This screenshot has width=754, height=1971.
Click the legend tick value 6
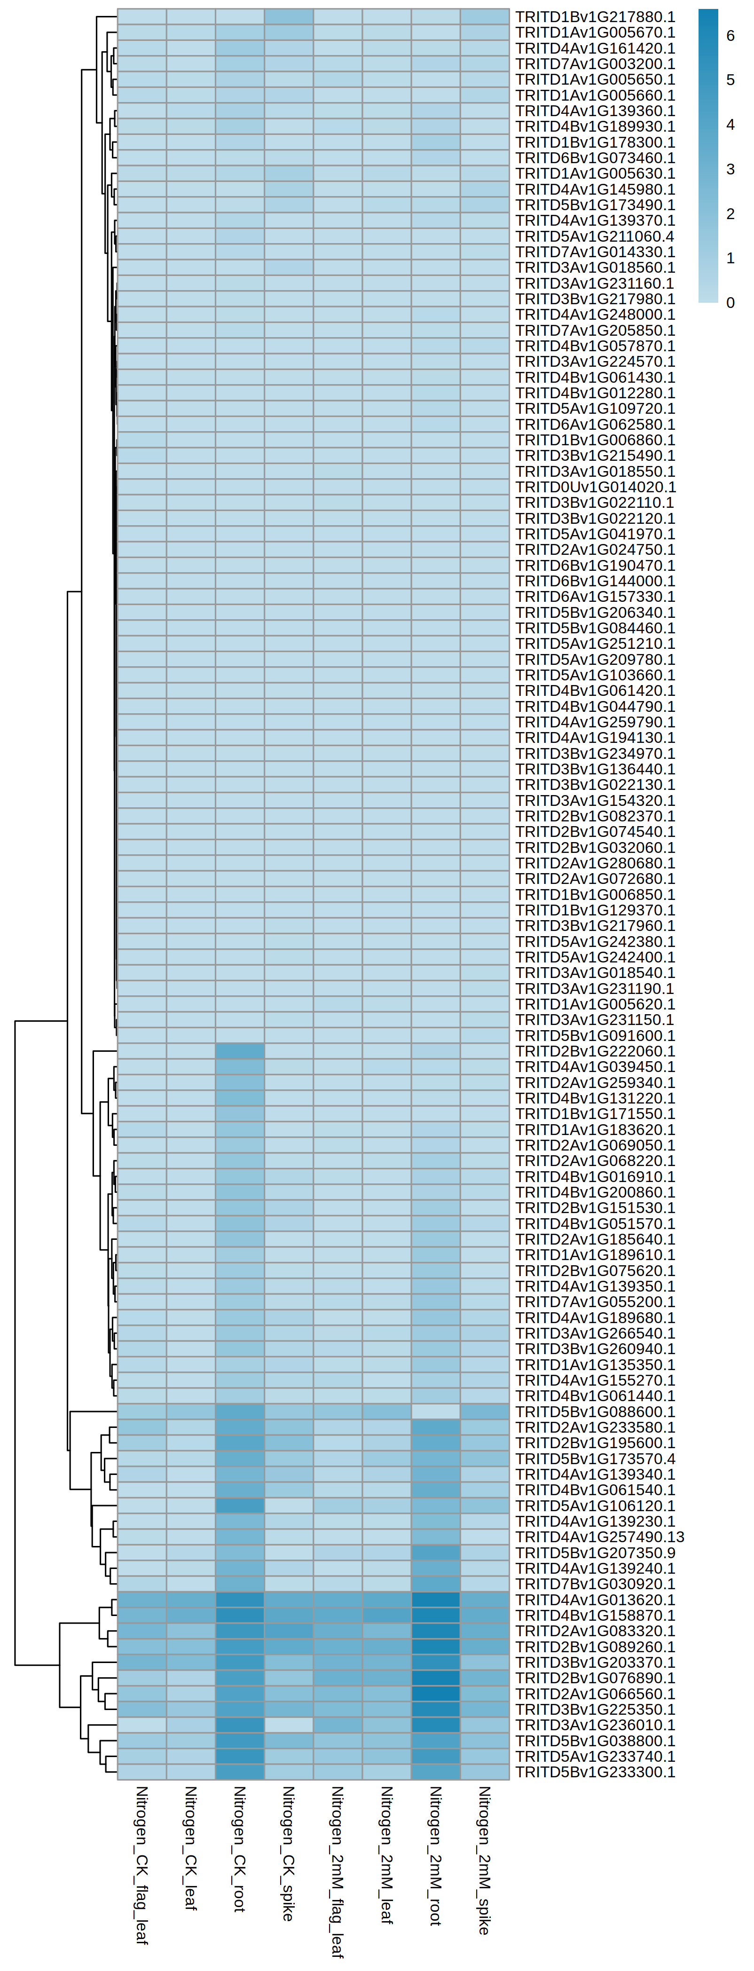click(x=730, y=36)
